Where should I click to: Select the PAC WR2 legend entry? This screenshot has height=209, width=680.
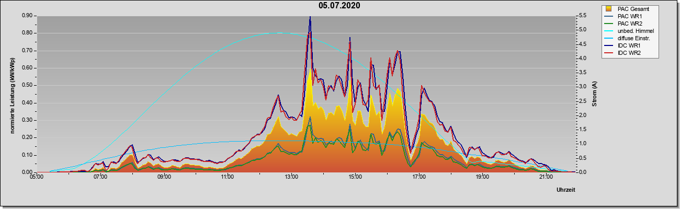coord(629,24)
